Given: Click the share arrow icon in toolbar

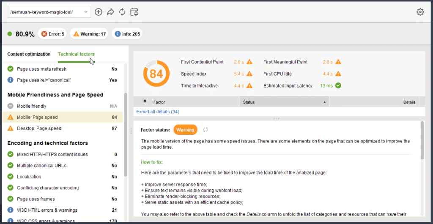Looking at the screenshot, I should tap(110, 12).
